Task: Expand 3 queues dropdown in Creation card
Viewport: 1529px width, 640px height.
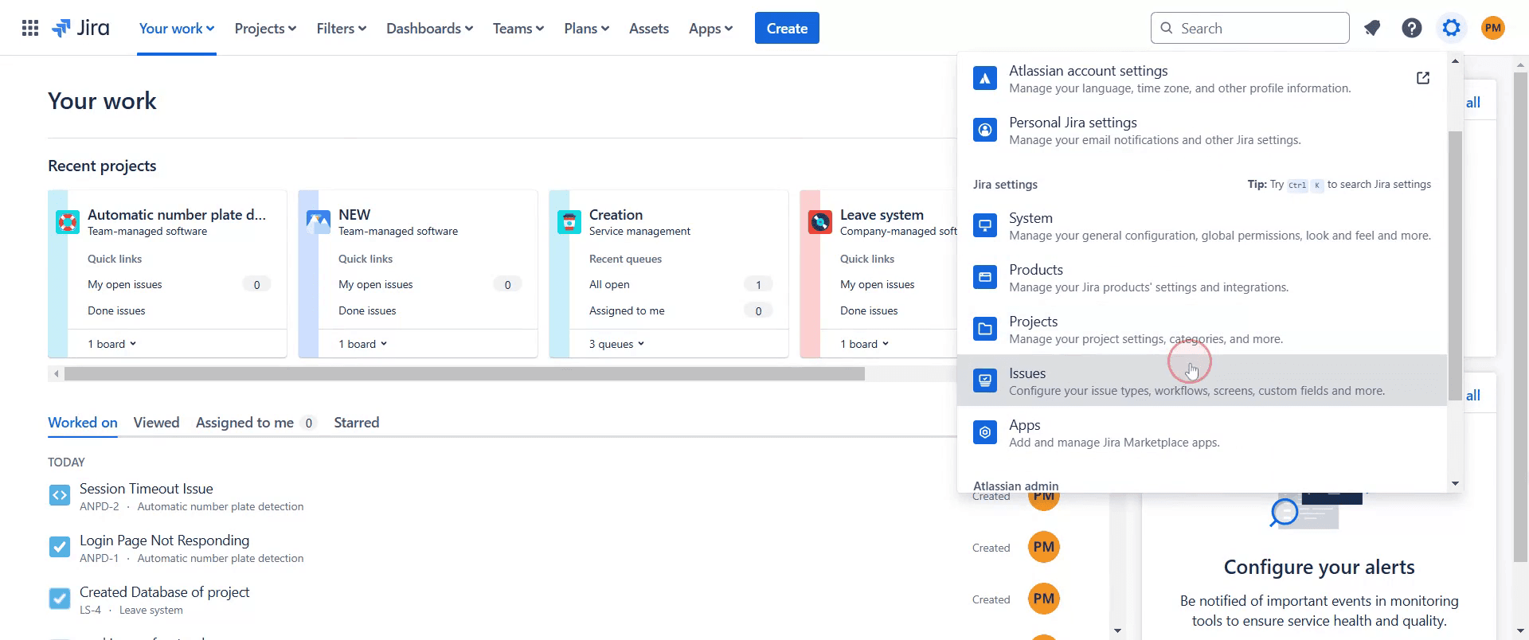Action: [617, 344]
